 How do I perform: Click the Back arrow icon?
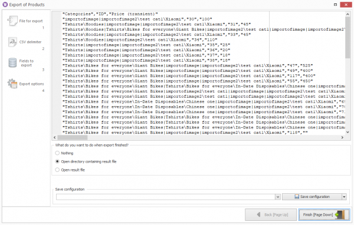tap(259, 214)
